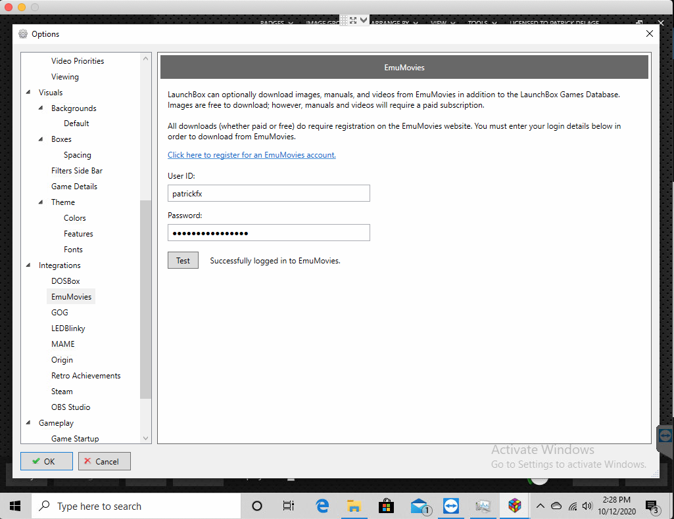Viewport: 674px width, 519px height.
Task: Open the Spacing settings under Boxes
Action: coord(78,155)
